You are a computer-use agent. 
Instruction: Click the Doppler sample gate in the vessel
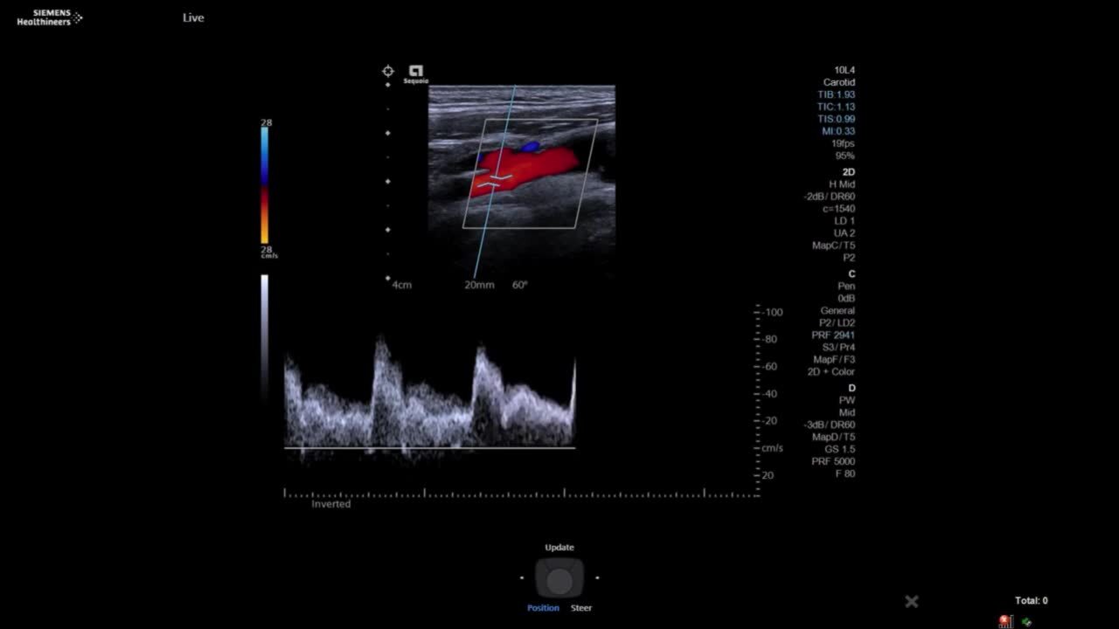tap(494, 181)
